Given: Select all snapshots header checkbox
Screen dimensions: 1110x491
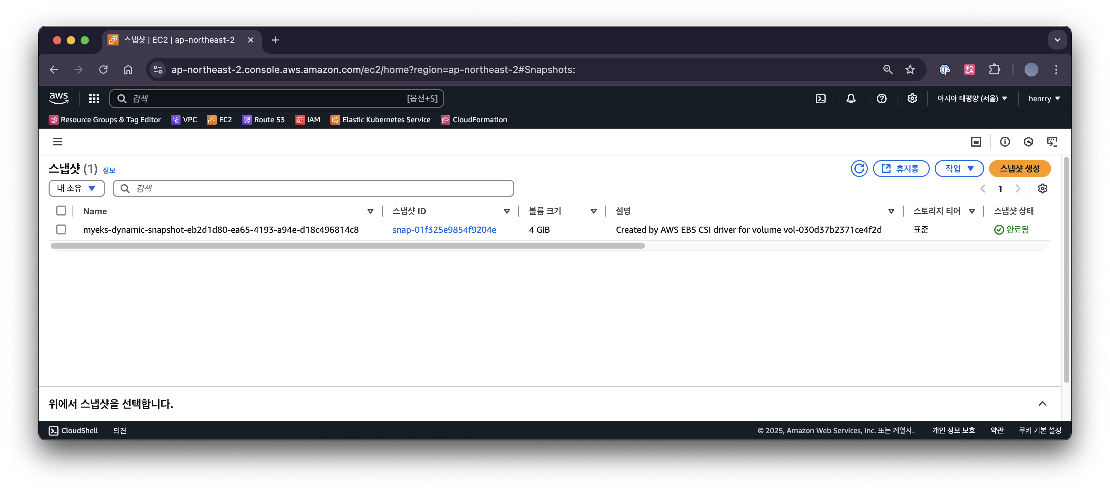Looking at the screenshot, I should [61, 211].
